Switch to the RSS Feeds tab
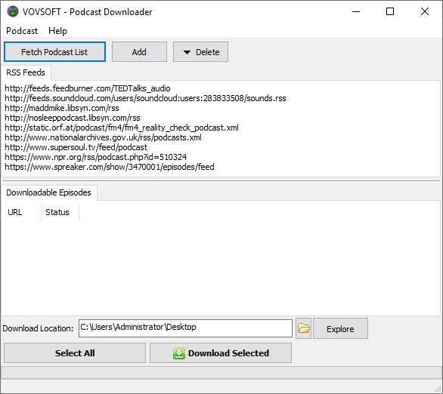The image size is (443, 394). 26,72
